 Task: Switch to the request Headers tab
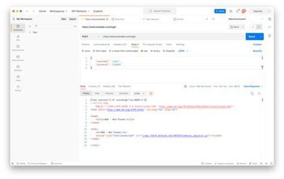[x=120, y=45]
